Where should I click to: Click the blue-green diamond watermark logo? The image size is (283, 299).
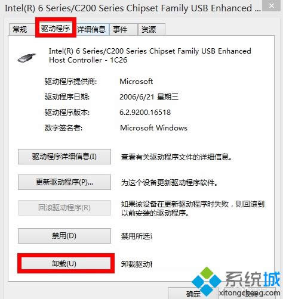(x=207, y=281)
